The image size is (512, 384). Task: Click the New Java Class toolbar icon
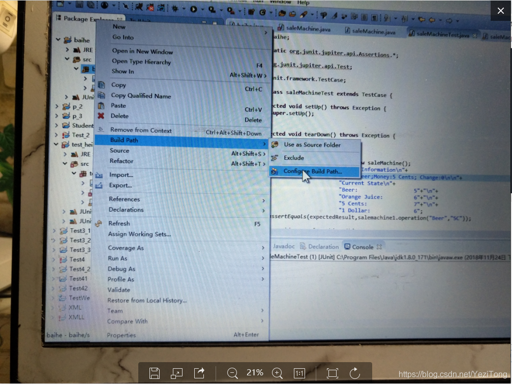[262, 12]
